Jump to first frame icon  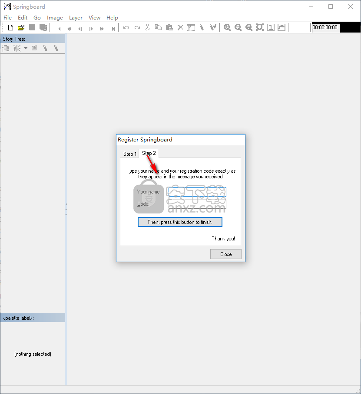pos(59,28)
